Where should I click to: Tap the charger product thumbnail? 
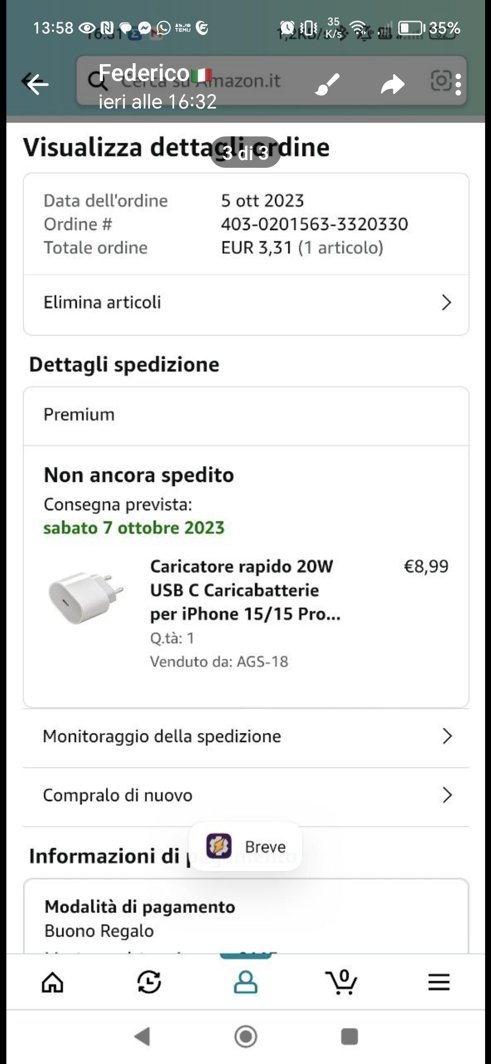coord(86,597)
